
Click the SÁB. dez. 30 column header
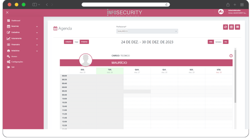point(219,71)
